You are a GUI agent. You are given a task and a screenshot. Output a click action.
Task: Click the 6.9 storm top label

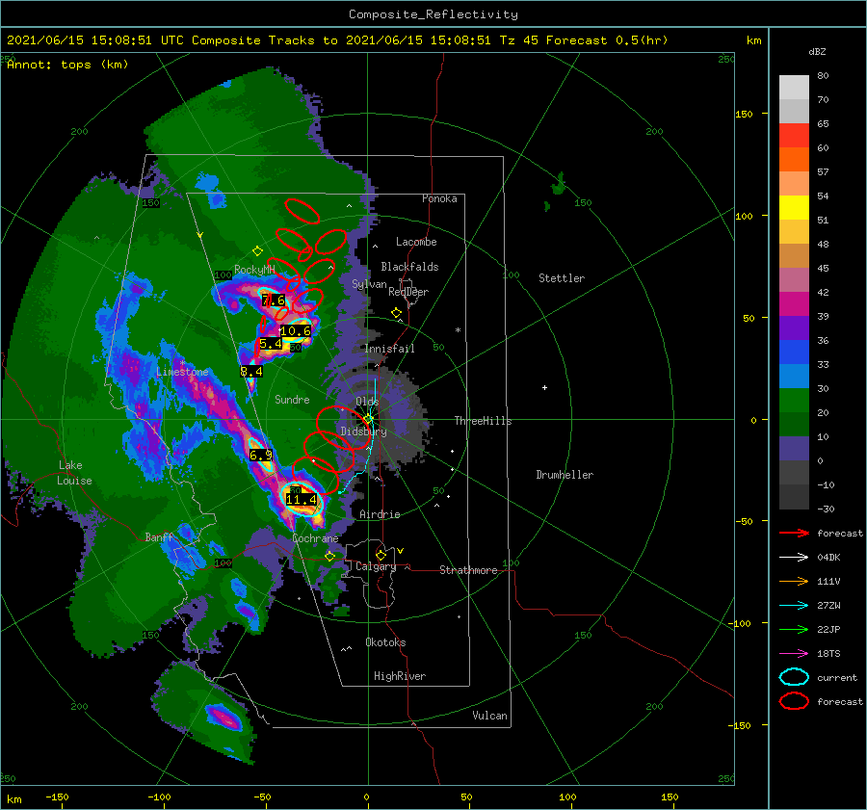coord(260,455)
